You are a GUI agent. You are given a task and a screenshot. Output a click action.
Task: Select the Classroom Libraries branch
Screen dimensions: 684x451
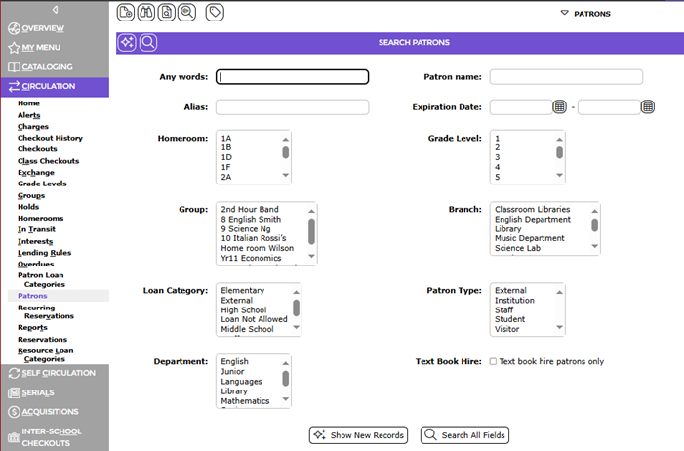[x=532, y=209]
